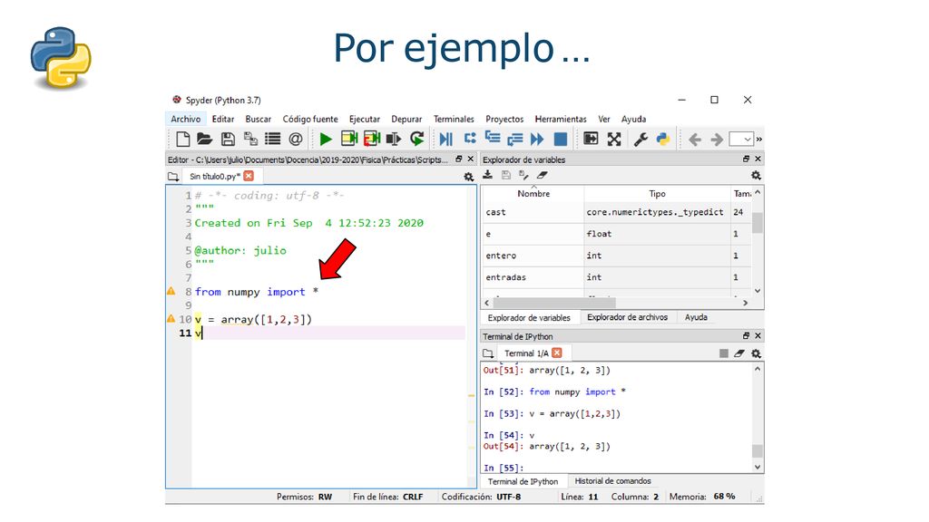Remove all variables with eraser icon

tap(542, 175)
